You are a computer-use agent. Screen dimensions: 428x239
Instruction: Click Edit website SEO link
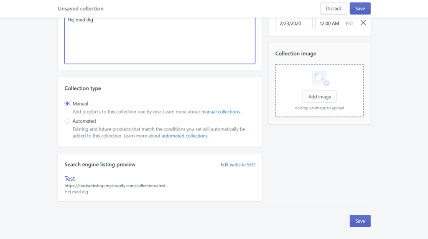[x=238, y=165]
